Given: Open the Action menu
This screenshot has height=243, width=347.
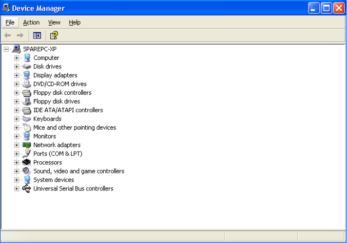Looking at the screenshot, I should (x=31, y=22).
